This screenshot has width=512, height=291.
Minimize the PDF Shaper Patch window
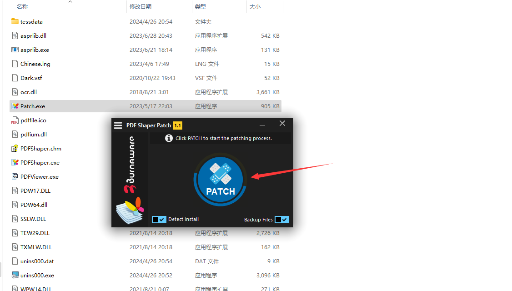coord(262,125)
